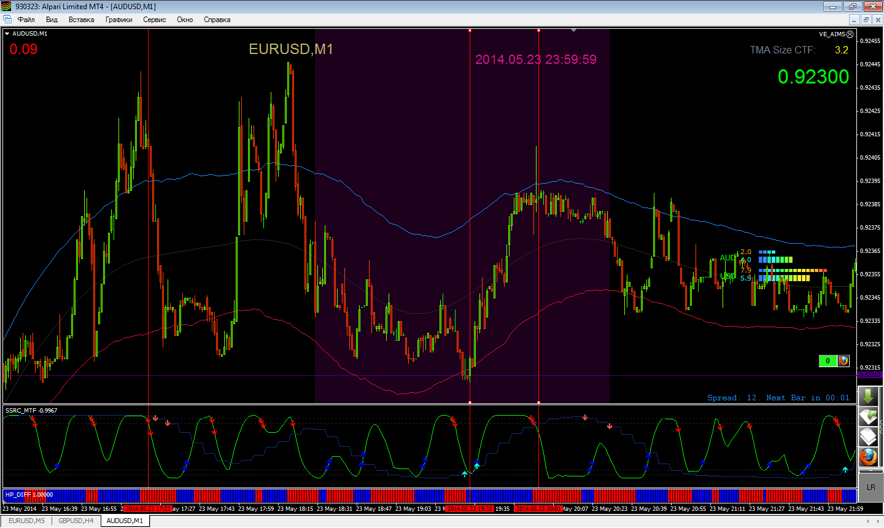Click the HP_DIFF 1.00000 indicator label
884x528 pixels.
(x=29, y=494)
